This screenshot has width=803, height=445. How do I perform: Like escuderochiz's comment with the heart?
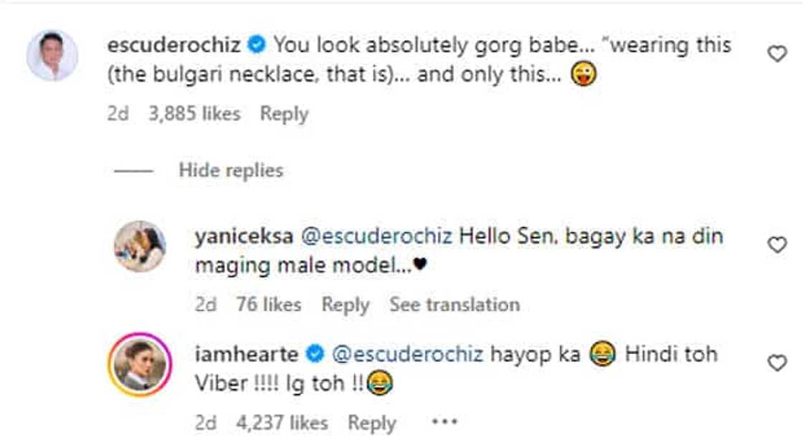tap(777, 54)
